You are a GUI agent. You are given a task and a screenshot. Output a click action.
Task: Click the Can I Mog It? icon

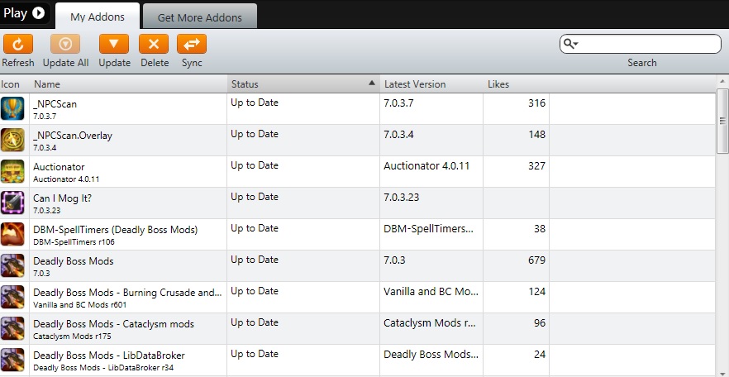12,203
